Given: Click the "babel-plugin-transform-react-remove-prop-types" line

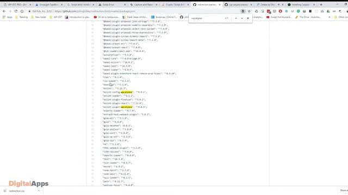Looking at the screenshot, I should pyautogui.click(x=139, y=74).
